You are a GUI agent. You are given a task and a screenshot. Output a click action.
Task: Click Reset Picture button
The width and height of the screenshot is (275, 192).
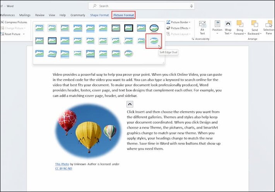coord(11,34)
